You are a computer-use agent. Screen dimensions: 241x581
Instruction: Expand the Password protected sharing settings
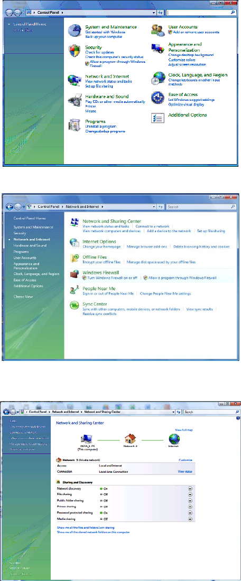click(190, 513)
